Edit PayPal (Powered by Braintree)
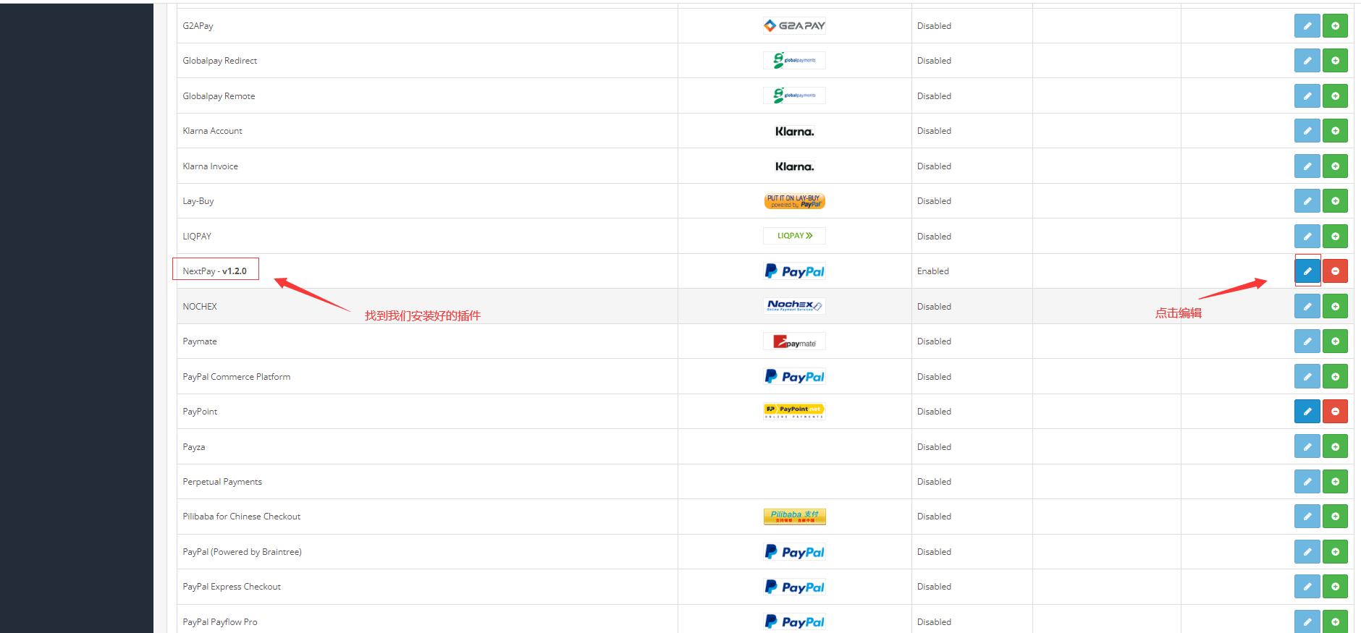 [x=1307, y=552]
